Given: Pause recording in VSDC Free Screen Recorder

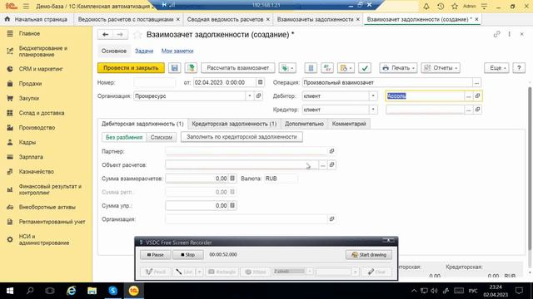Looking at the screenshot, I should [x=156, y=255].
